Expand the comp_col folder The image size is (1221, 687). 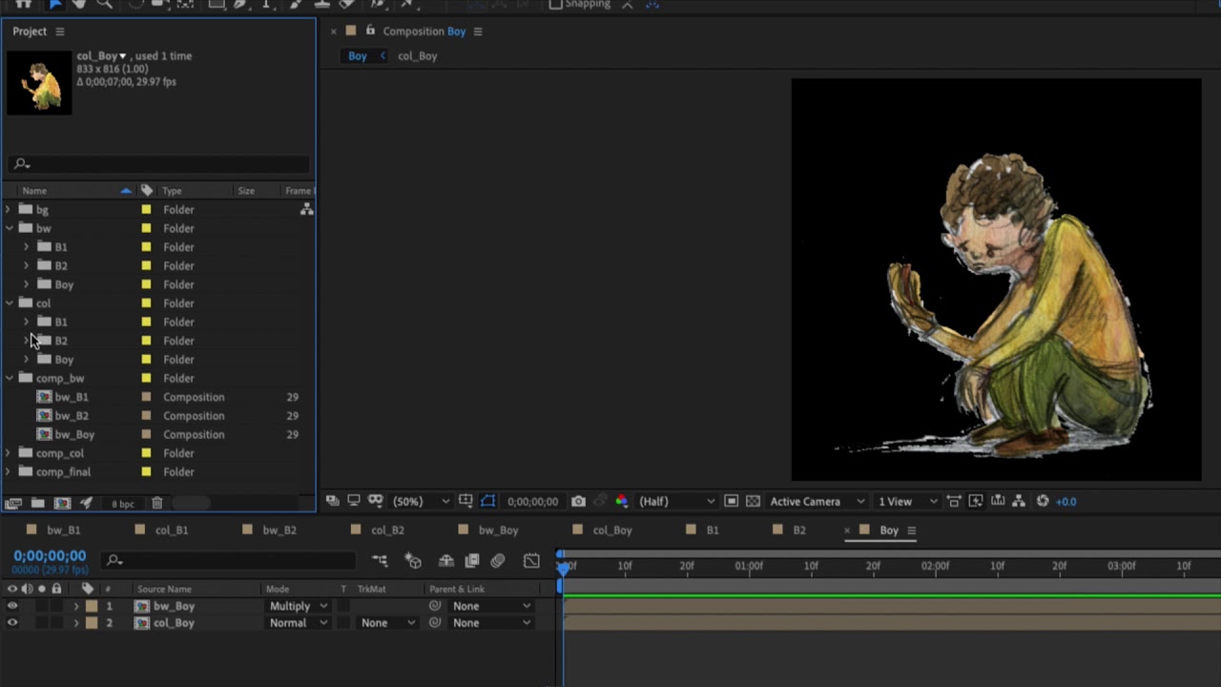pyautogui.click(x=9, y=453)
